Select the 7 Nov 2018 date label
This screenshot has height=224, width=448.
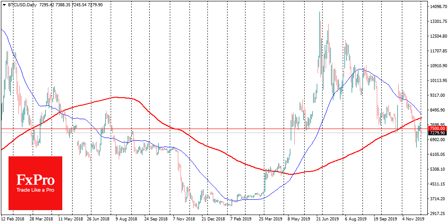click(x=185, y=220)
